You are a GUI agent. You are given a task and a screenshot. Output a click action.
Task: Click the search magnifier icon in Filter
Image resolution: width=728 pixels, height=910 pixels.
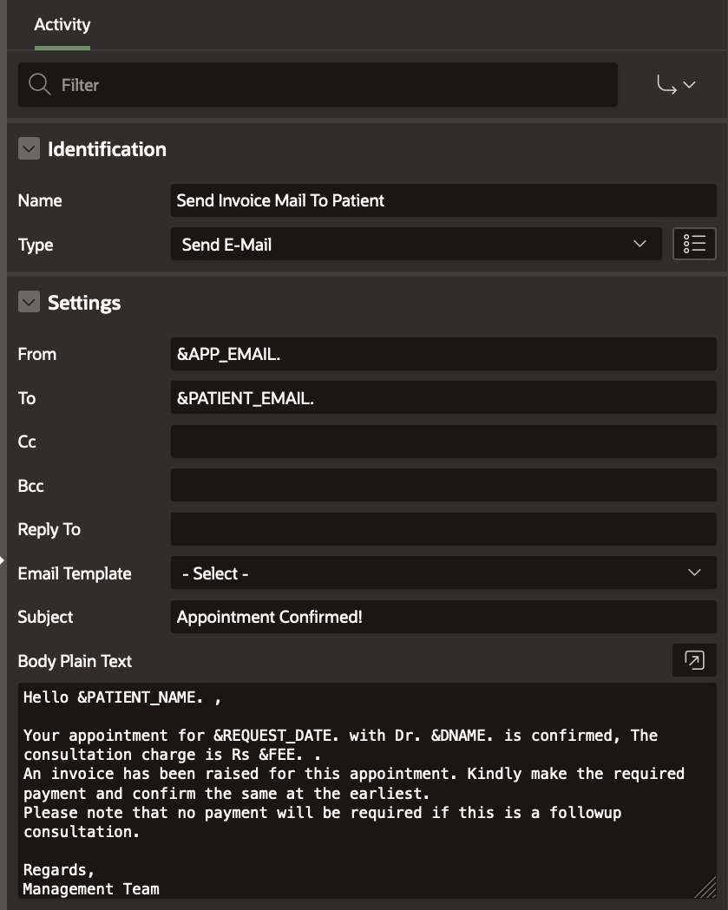[x=40, y=85]
